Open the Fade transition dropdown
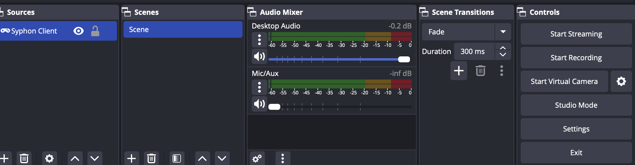This screenshot has height=165, width=635. click(x=503, y=32)
